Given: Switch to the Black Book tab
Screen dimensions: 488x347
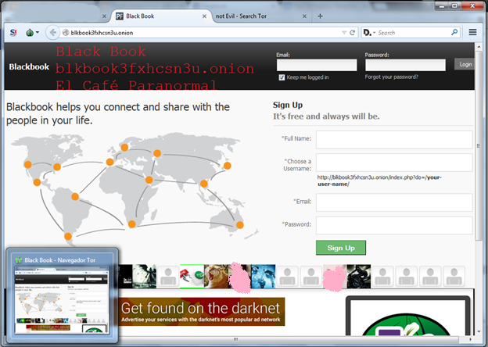Looking at the screenshot, I should (x=160, y=16).
